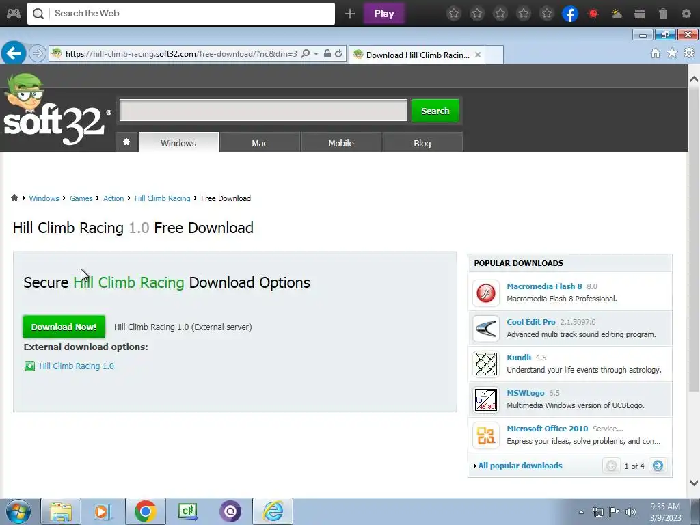Open a new blank browser tab
The height and width of the screenshot is (525, 700).
tap(494, 55)
